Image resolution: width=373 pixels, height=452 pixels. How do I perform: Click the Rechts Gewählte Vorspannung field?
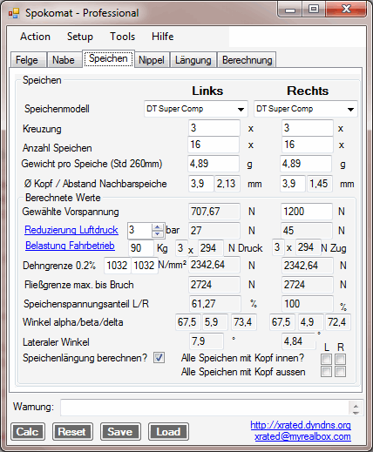coord(307,212)
